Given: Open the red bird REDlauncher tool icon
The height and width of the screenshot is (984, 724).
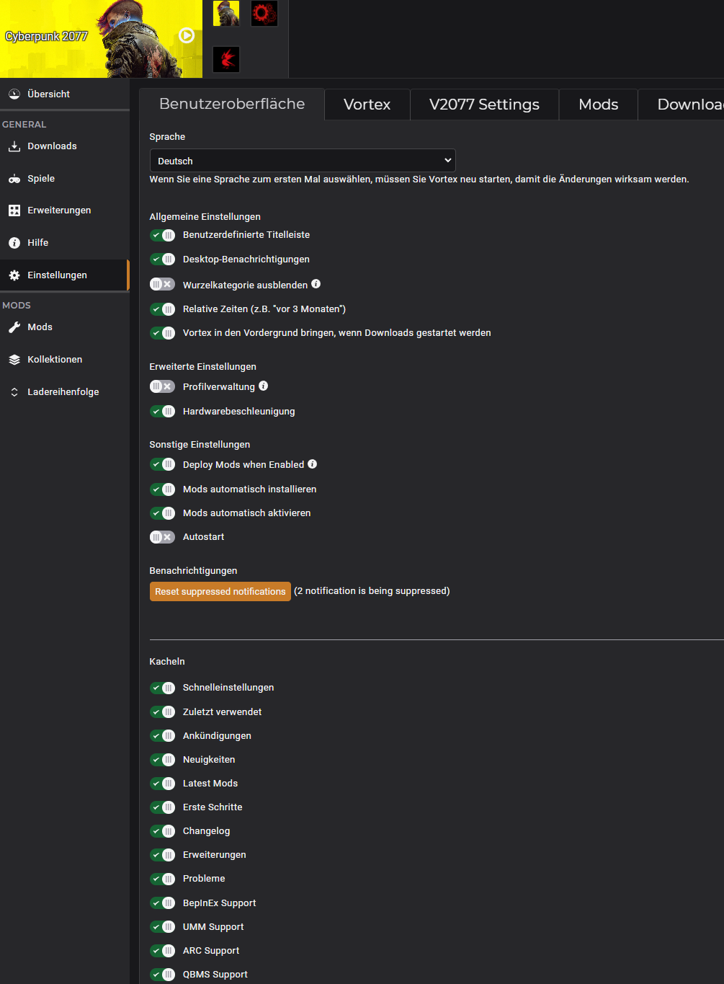Looking at the screenshot, I should (x=226, y=59).
